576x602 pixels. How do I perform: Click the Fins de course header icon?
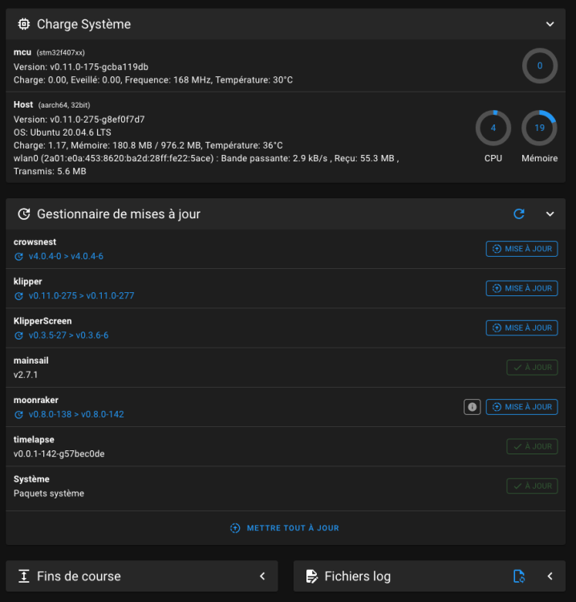[x=24, y=576]
